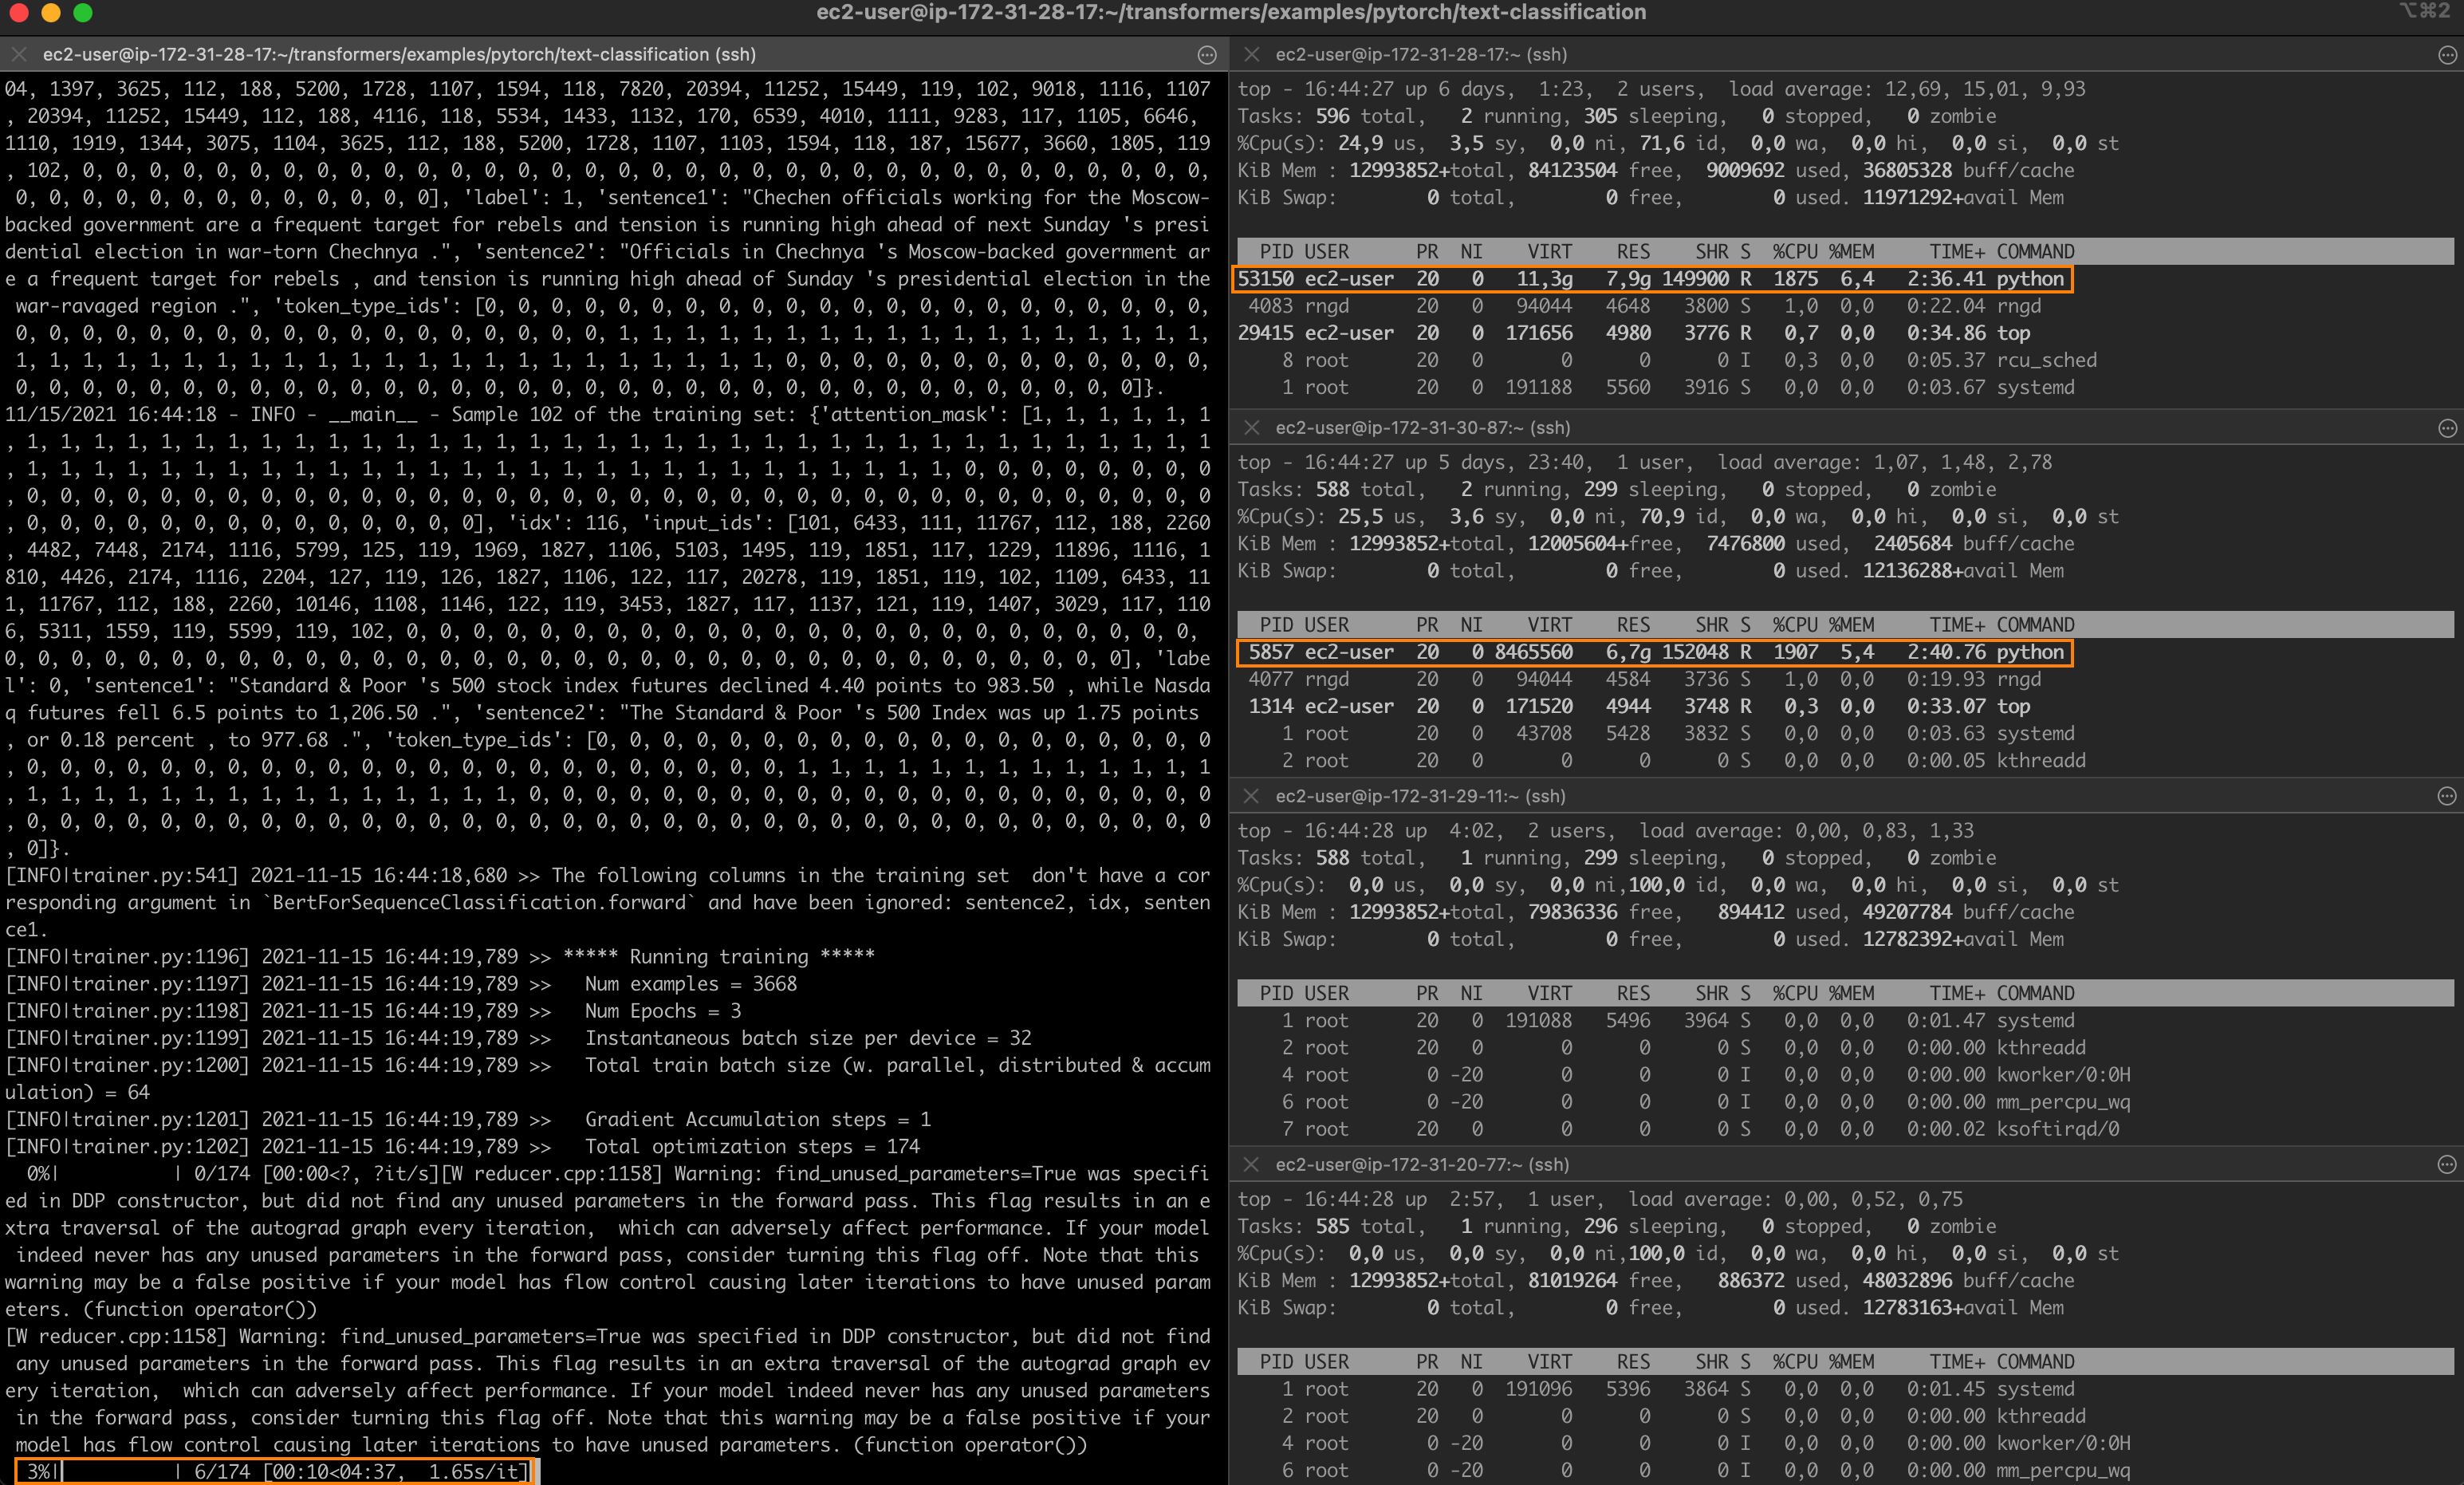Image resolution: width=2464 pixels, height=1485 pixels.
Task: Focus pane titled ec2-user@ip-172-31-20-77:~ (ssh)
Action: 1422,1164
